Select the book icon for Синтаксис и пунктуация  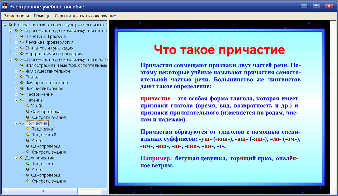[21, 48]
